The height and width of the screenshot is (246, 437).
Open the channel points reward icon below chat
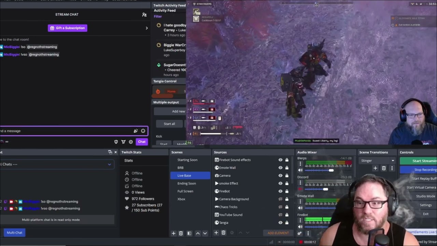click(123, 142)
